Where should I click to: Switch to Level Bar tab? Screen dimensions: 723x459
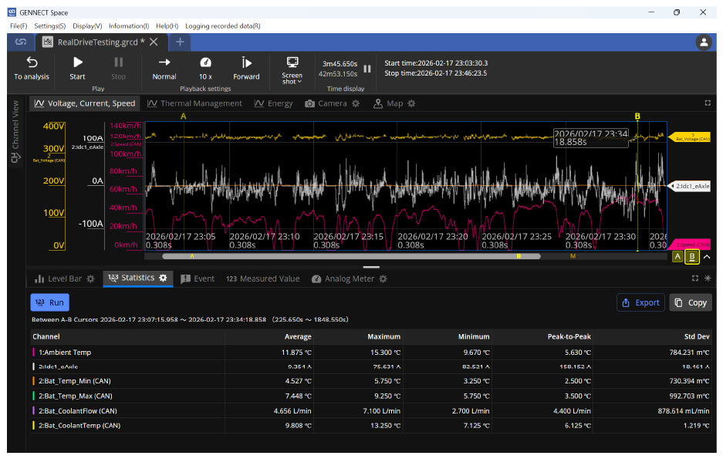coord(59,278)
